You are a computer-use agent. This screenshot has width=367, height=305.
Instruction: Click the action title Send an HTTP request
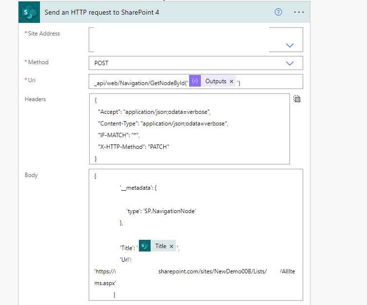click(102, 12)
